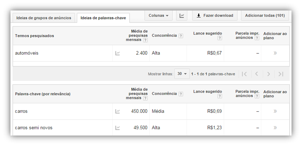Click help icon next to Concorrência header
The height and width of the screenshot is (146, 302).
[181, 36]
